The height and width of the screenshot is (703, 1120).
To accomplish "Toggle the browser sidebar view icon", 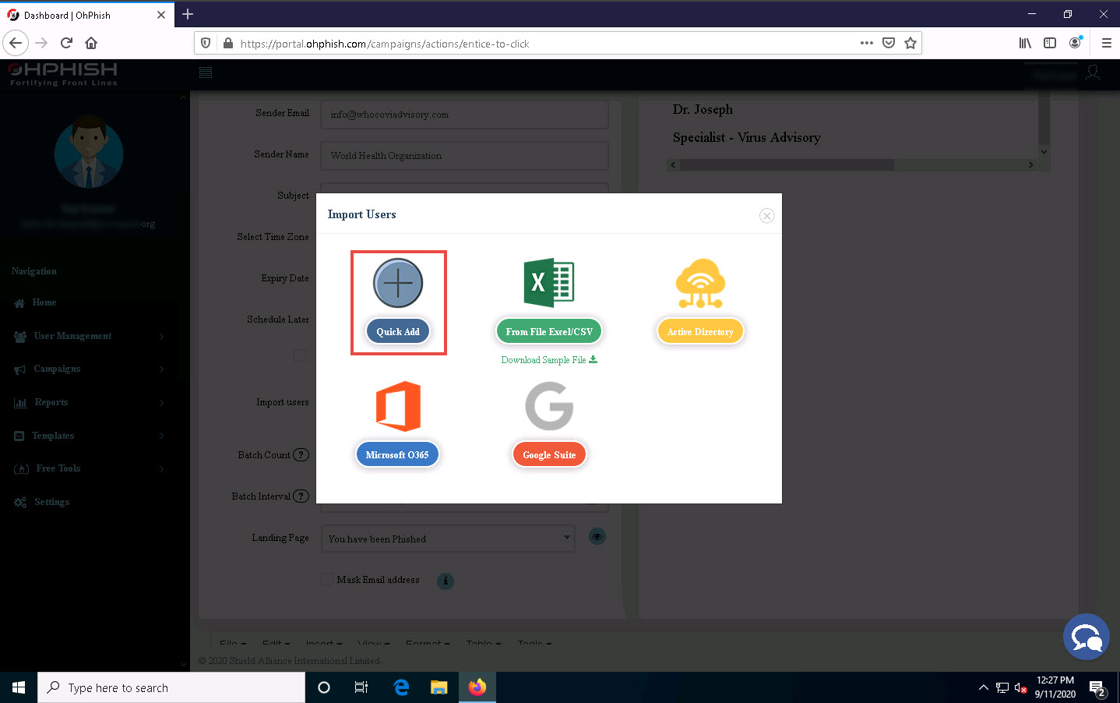I will pyautogui.click(x=1050, y=43).
